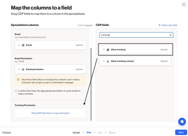Image resolution: width=188 pixels, height=136 pixels.
Task: Click the text icon beside Allow tracking context
Action: [x=108, y=61]
